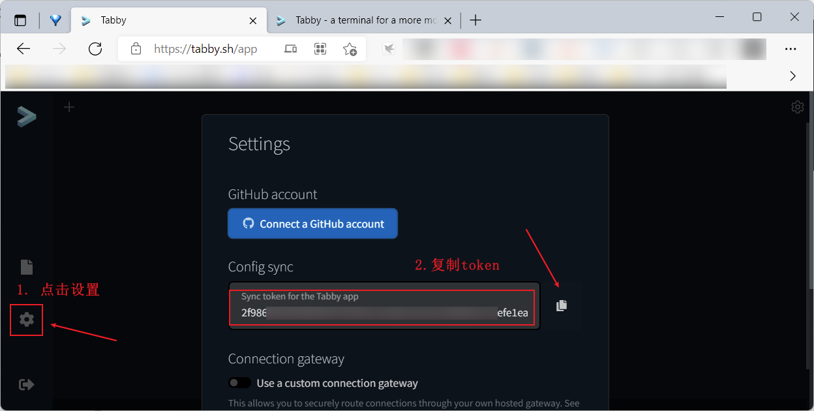This screenshot has height=411, width=814.
Task: Close the Tabby browser tab
Action: [253, 20]
